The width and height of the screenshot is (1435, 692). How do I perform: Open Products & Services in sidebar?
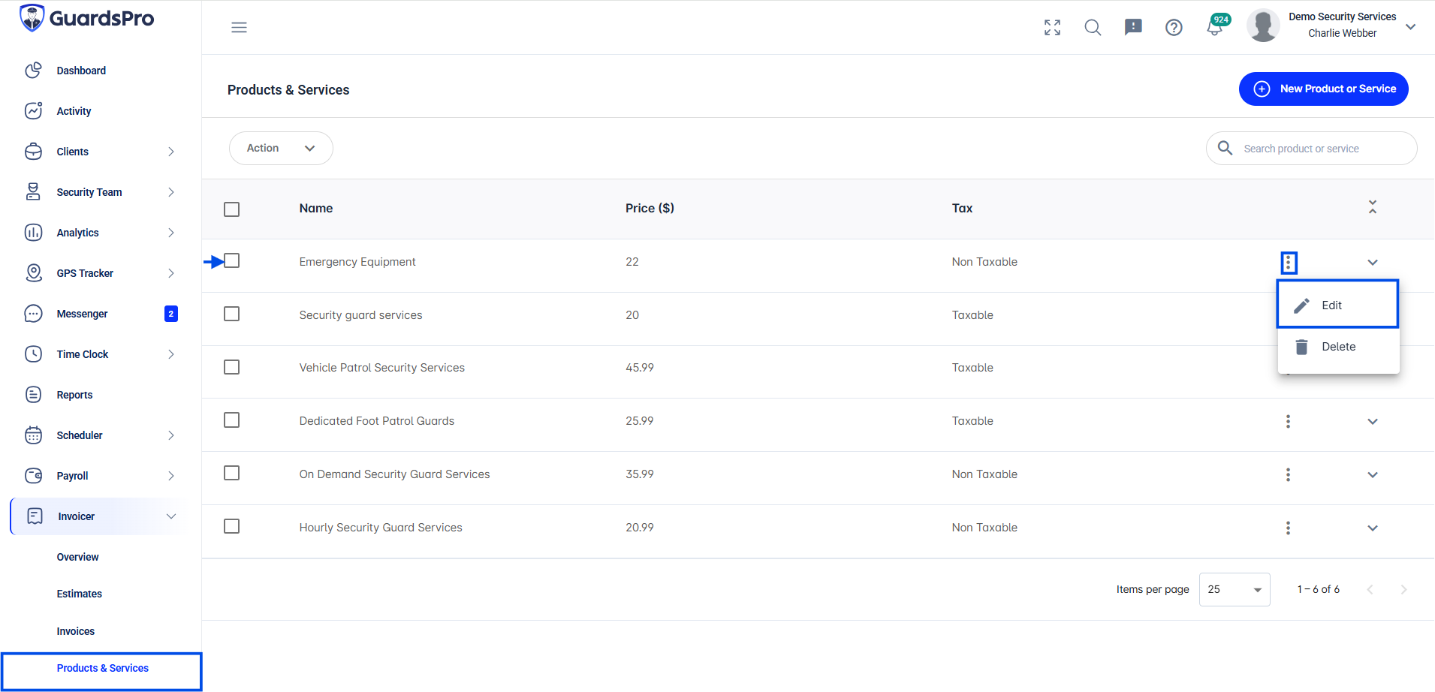click(x=102, y=668)
